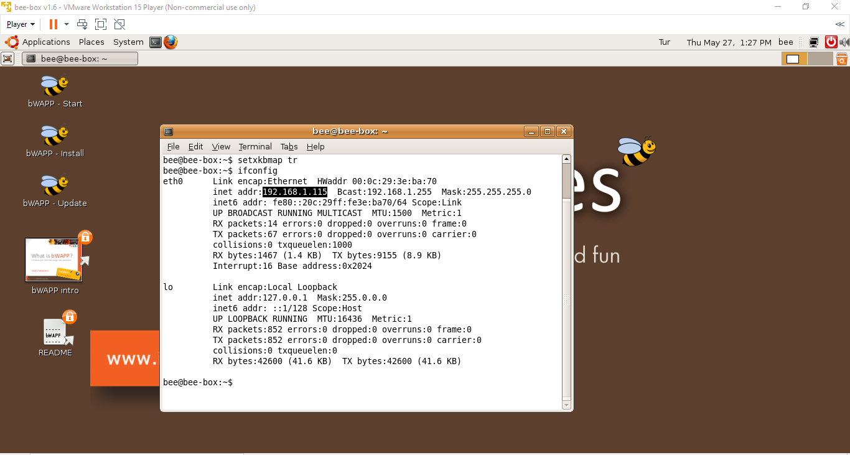The height and width of the screenshot is (455, 850).
Task: Select the bWAPP - Update desktop icon
Action: (55, 191)
